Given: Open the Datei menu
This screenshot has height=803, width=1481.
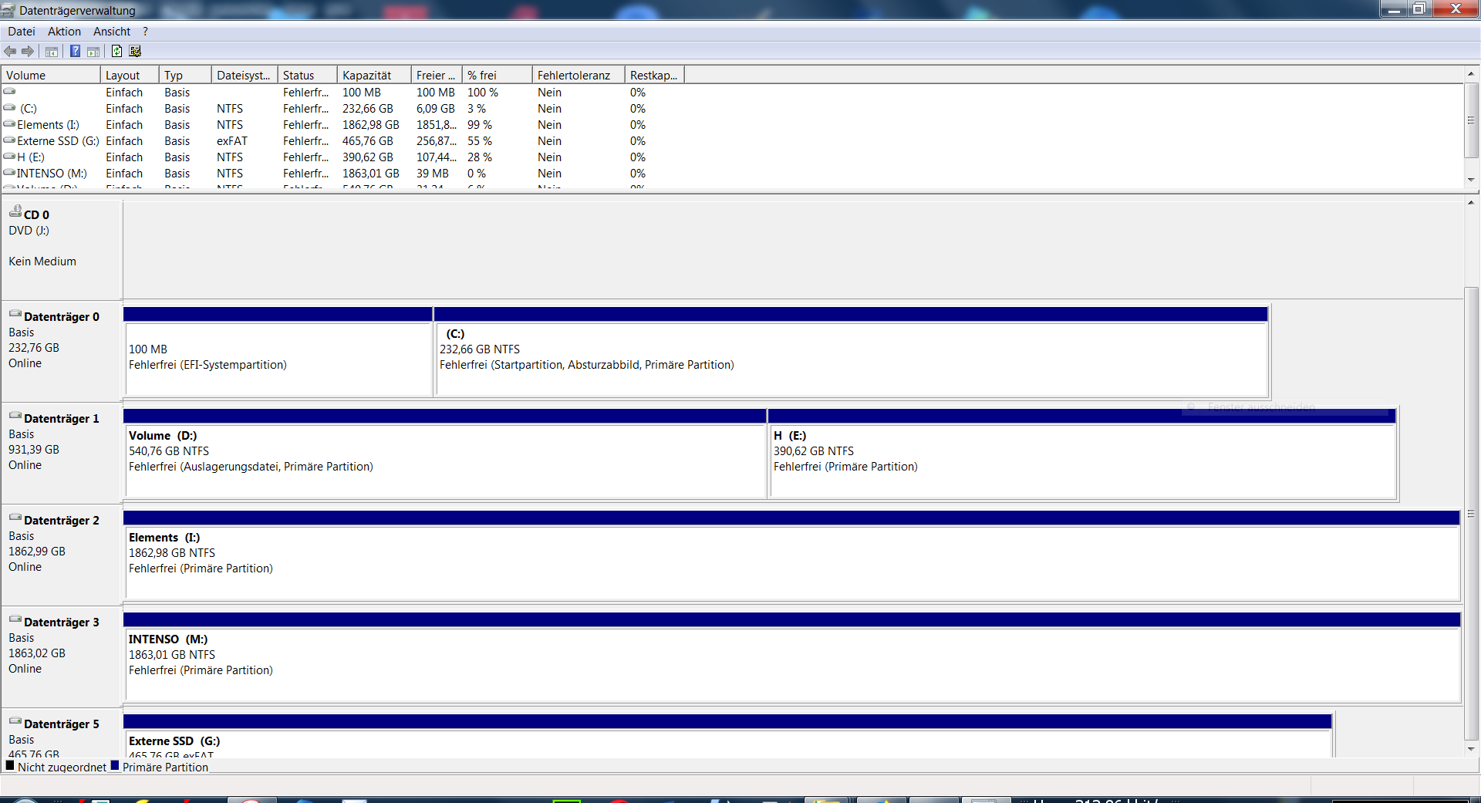Looking at the screenshot, I should [22, 32].
